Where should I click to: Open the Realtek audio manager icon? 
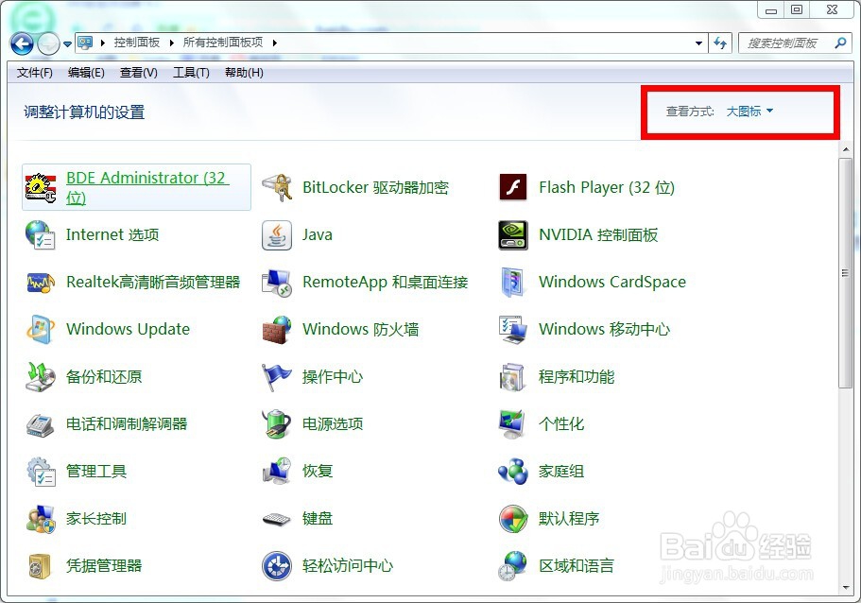40,283
